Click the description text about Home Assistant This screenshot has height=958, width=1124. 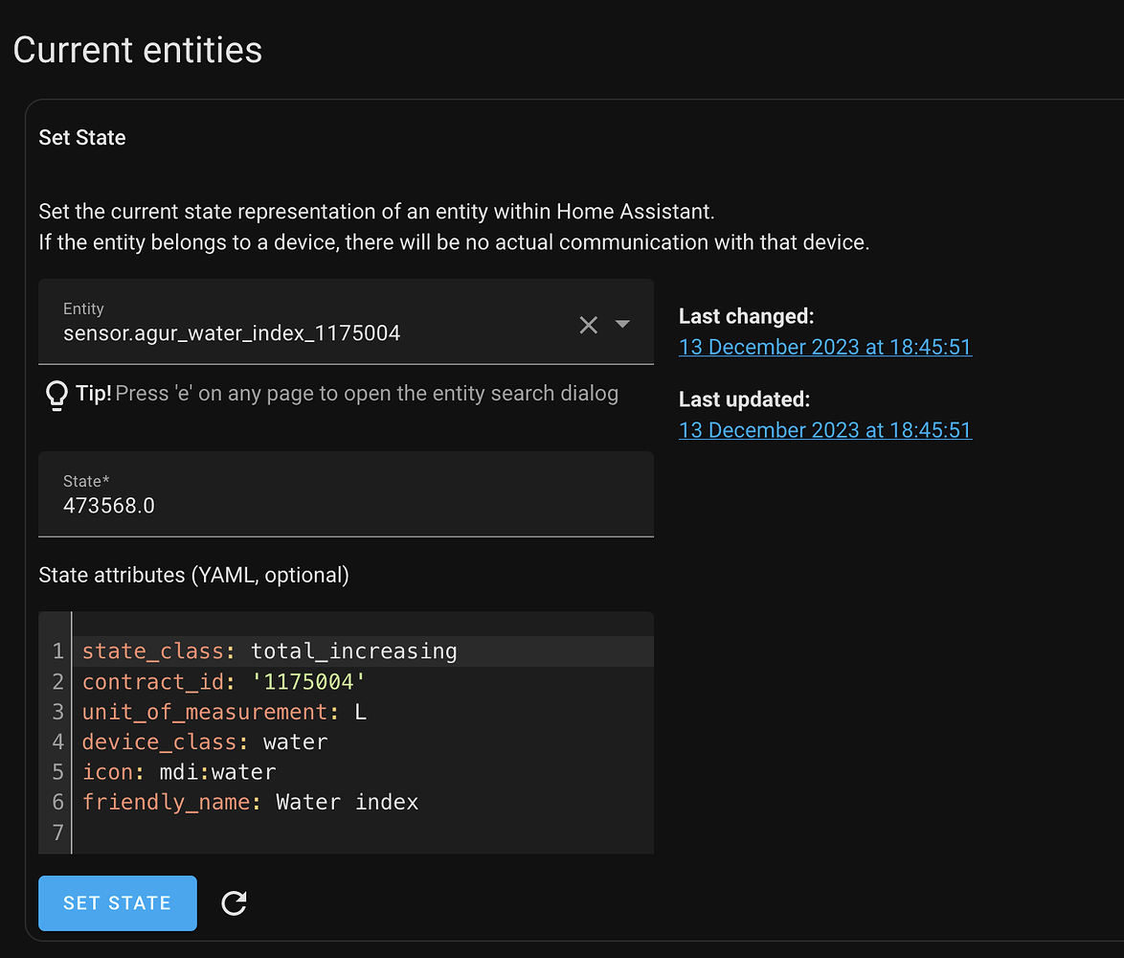pyautogui.click(x=454, y=227)
